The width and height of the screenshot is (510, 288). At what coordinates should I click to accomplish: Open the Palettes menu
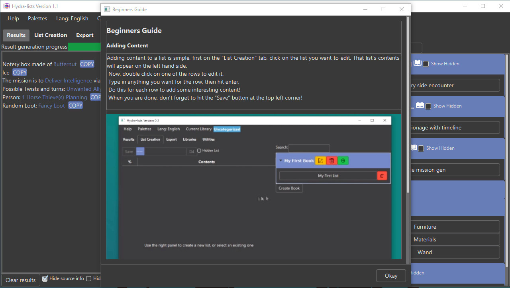point(37,18)
